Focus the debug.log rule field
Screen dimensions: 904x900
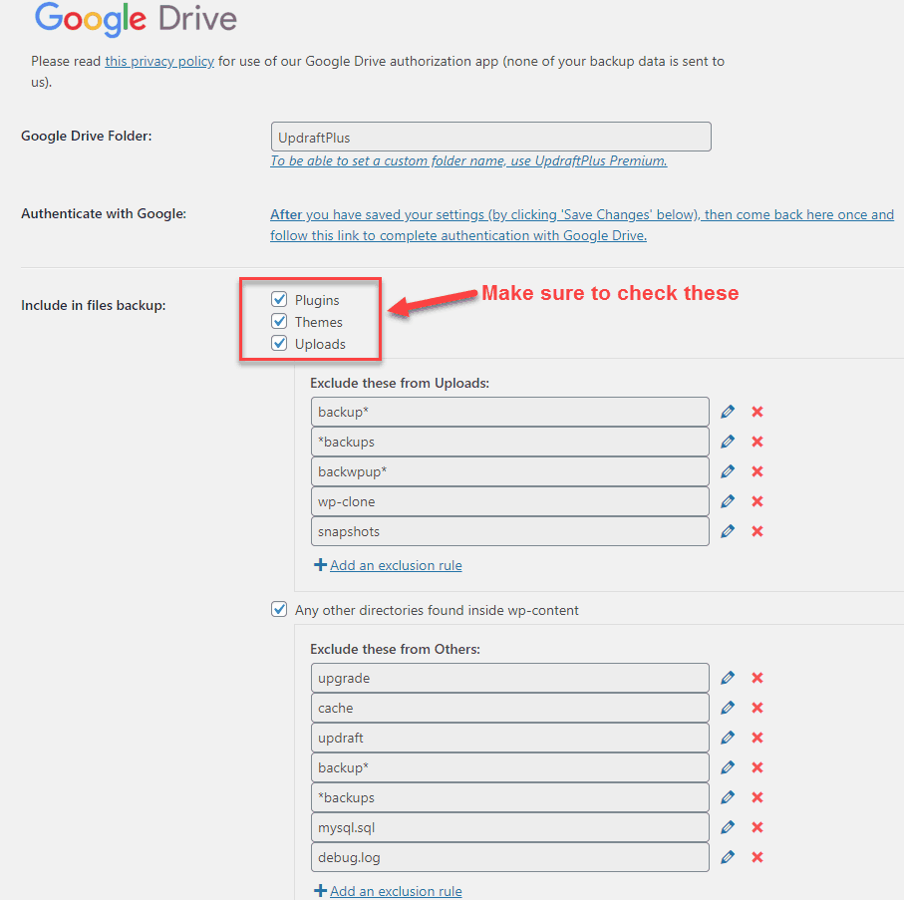click(x=510, y=858)
